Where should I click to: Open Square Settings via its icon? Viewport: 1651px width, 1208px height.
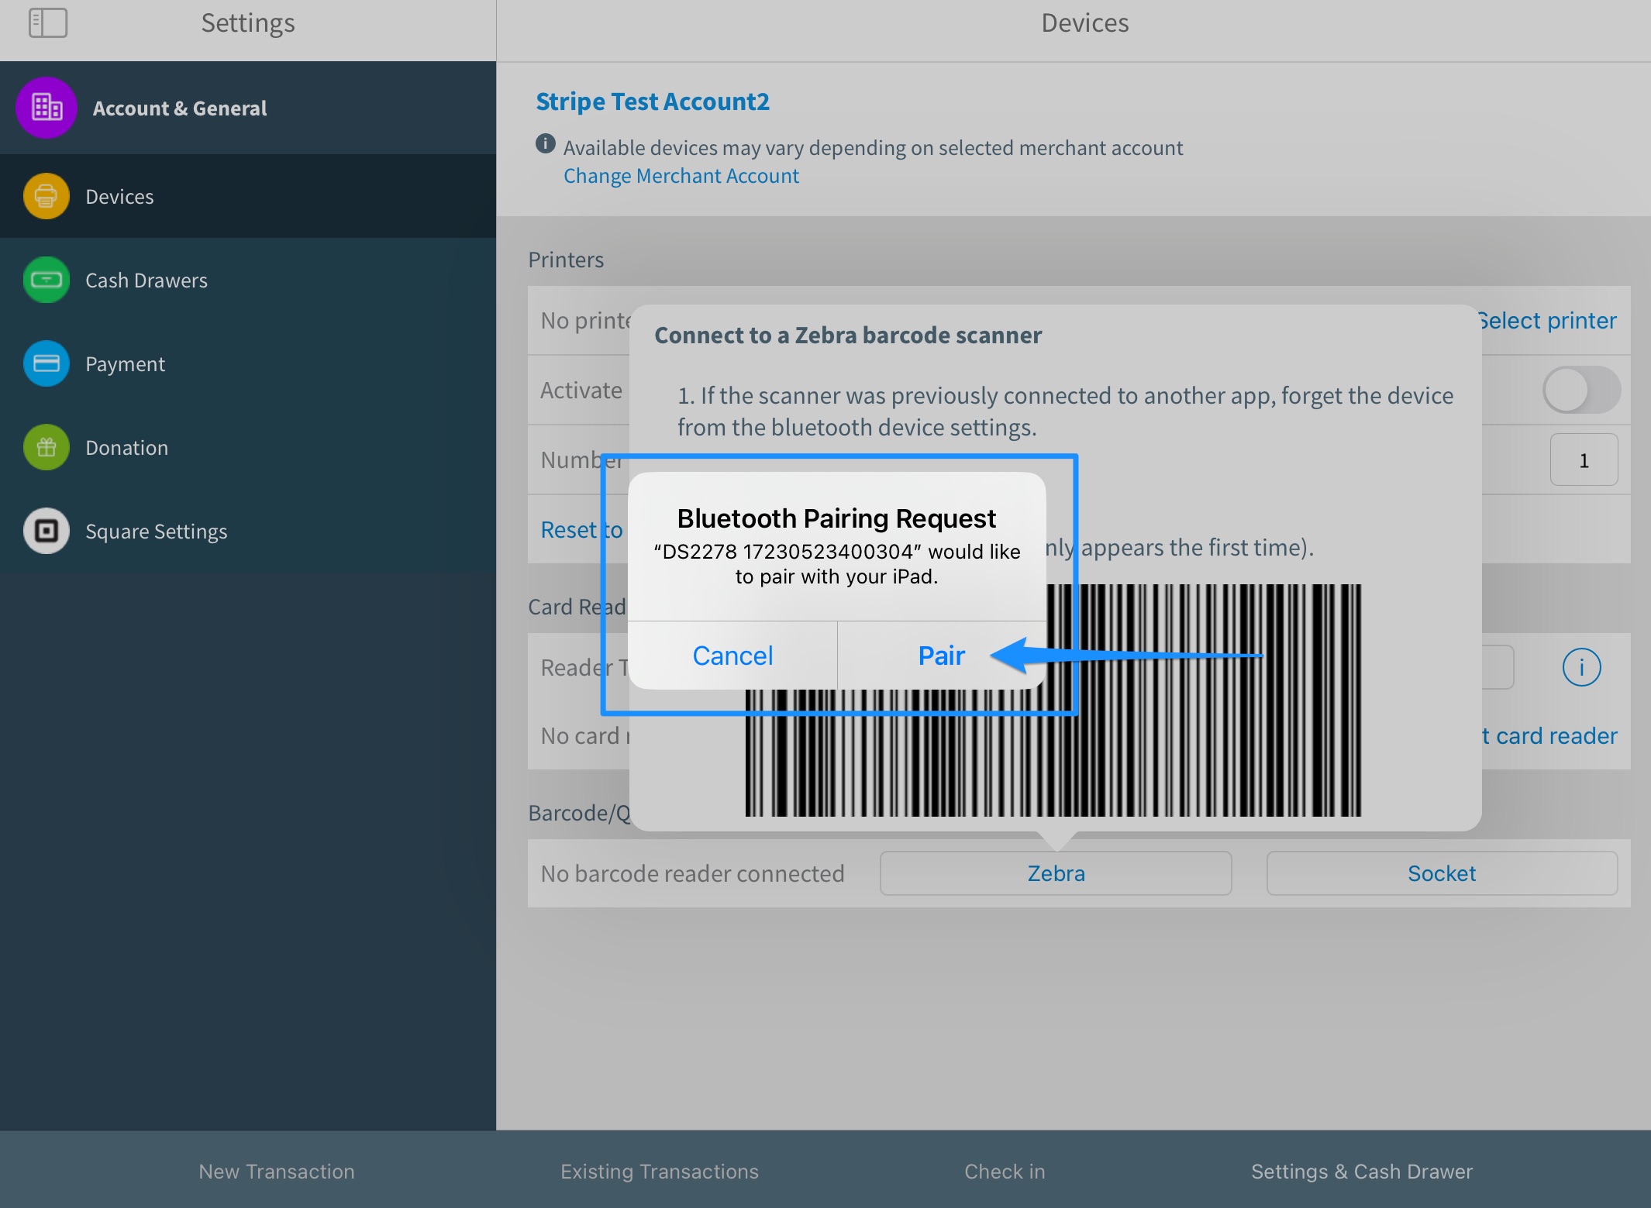tap(46, 531)
